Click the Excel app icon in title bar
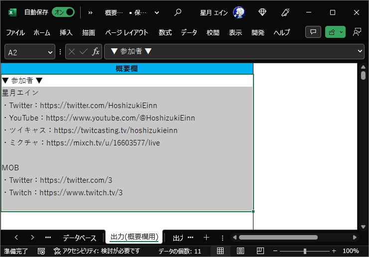 tap(12, 12)
